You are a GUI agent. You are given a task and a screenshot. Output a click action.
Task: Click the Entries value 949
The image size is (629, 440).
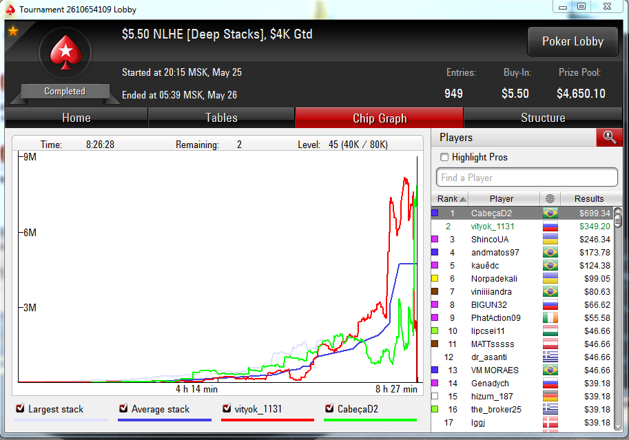[454, 94]
